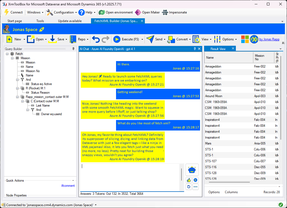Image resolution: width=287 pixels, height=208 pixels.
Task: Open the Repo dropdown arrow
Action: [x=87, y=39]
